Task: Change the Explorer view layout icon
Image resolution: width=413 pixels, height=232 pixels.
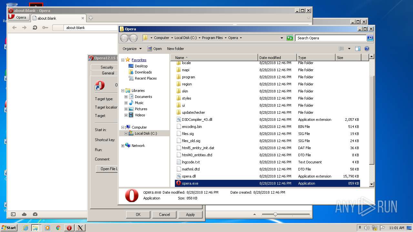Action: pos(341,49)
